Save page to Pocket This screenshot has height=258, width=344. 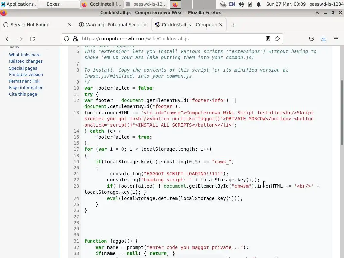coord(311,39)
